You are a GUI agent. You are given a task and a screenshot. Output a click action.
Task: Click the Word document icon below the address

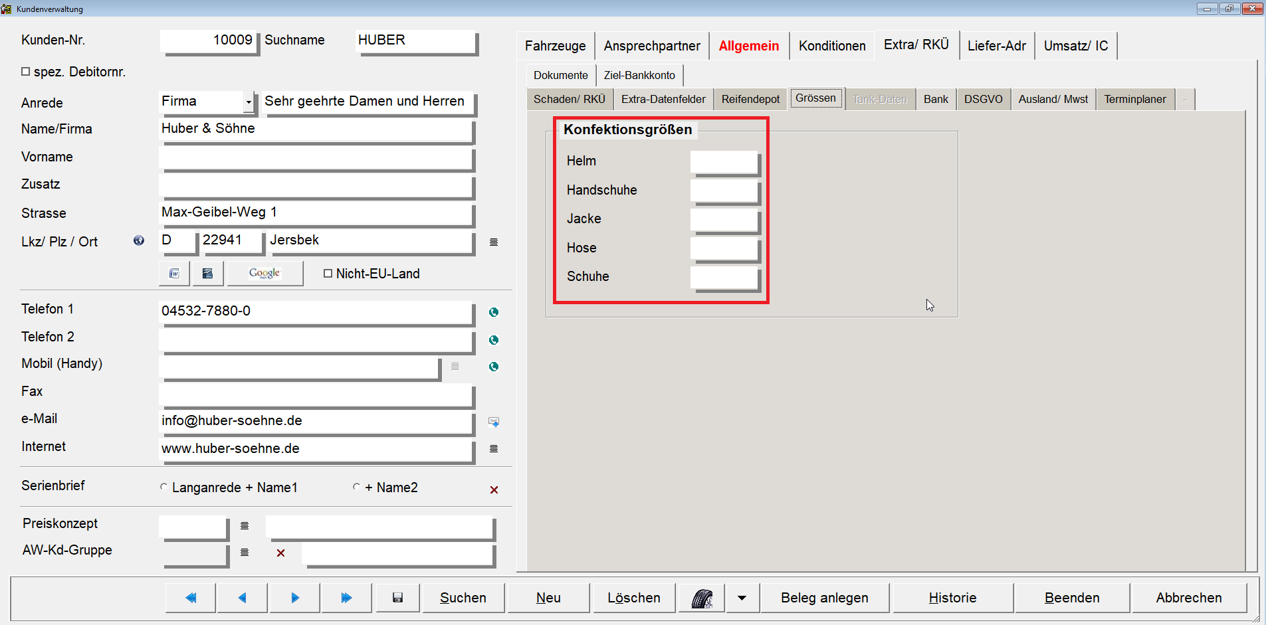pos(174,273)
